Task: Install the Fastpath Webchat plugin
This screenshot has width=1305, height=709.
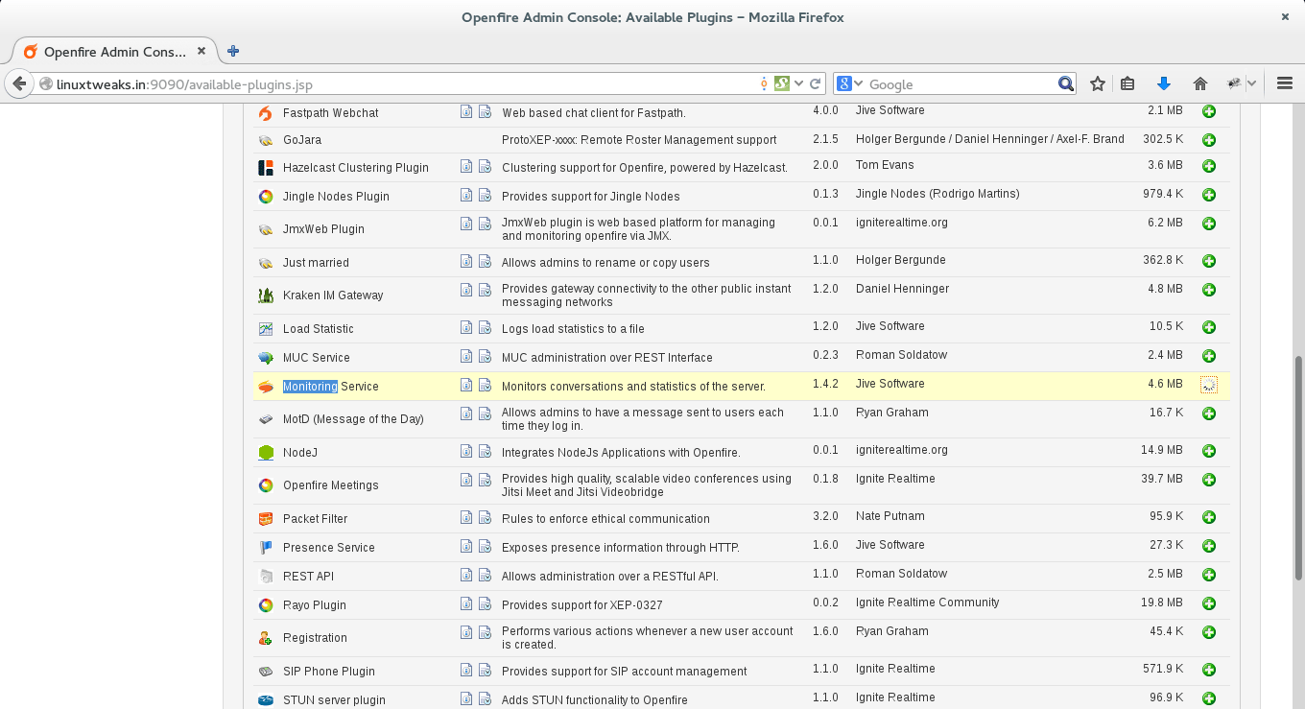Action: 1209,112
